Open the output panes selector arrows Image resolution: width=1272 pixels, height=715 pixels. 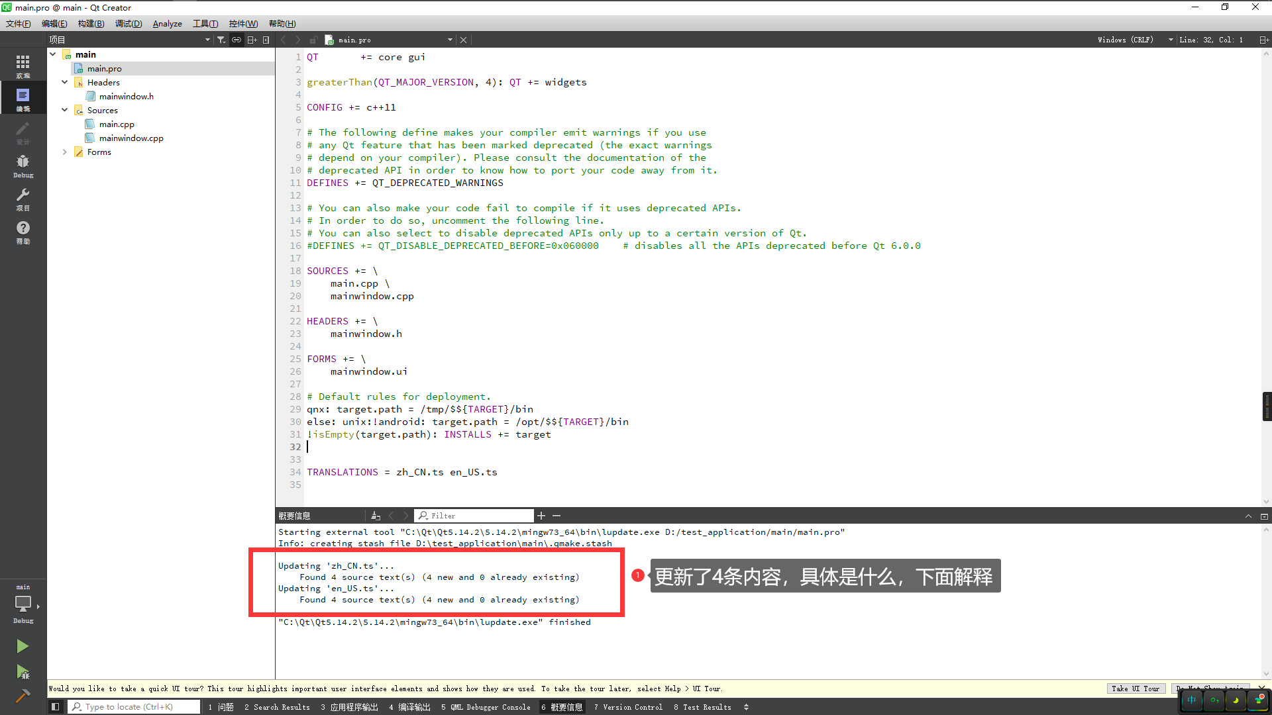click(x=746, y=707)
